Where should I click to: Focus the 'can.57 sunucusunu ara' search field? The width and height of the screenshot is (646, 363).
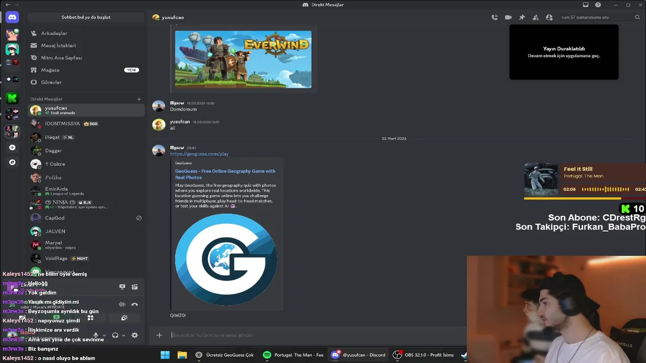(x=596, y=17)
